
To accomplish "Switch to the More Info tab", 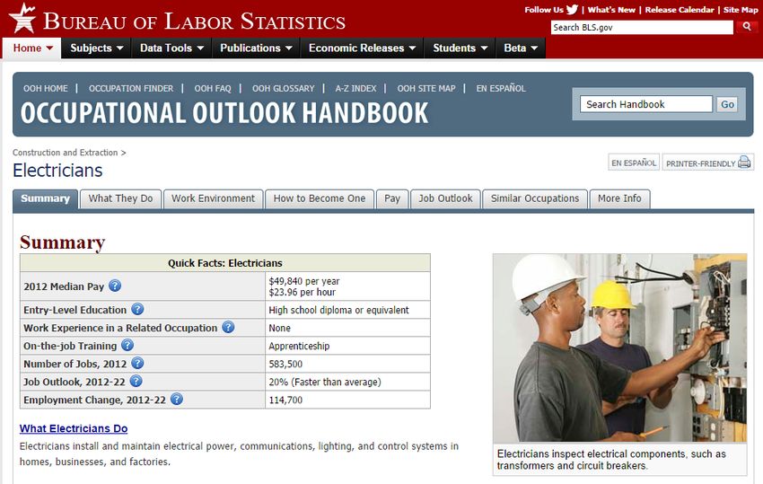I will coord(619,198).
